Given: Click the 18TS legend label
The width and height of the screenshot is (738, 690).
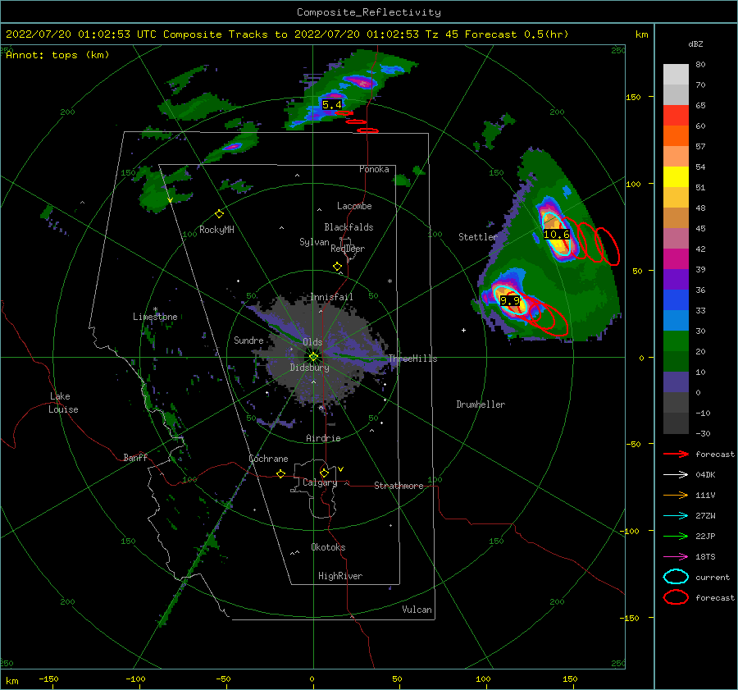Looking at the screenshot, I should [705, 557].
